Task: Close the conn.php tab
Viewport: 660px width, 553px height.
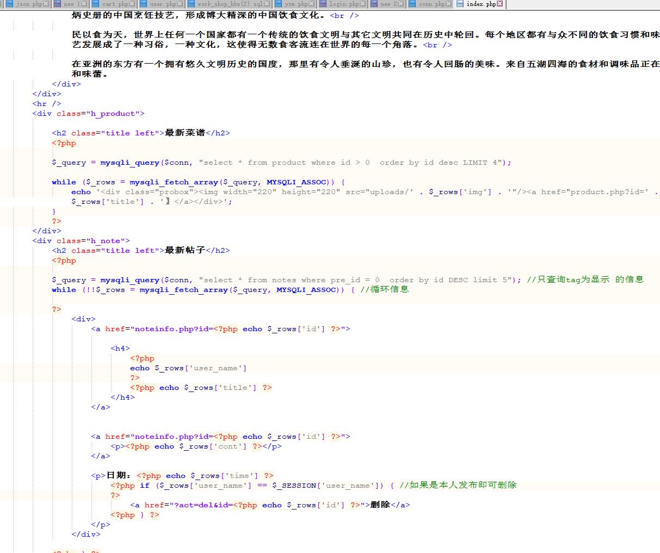Action: 448,4
